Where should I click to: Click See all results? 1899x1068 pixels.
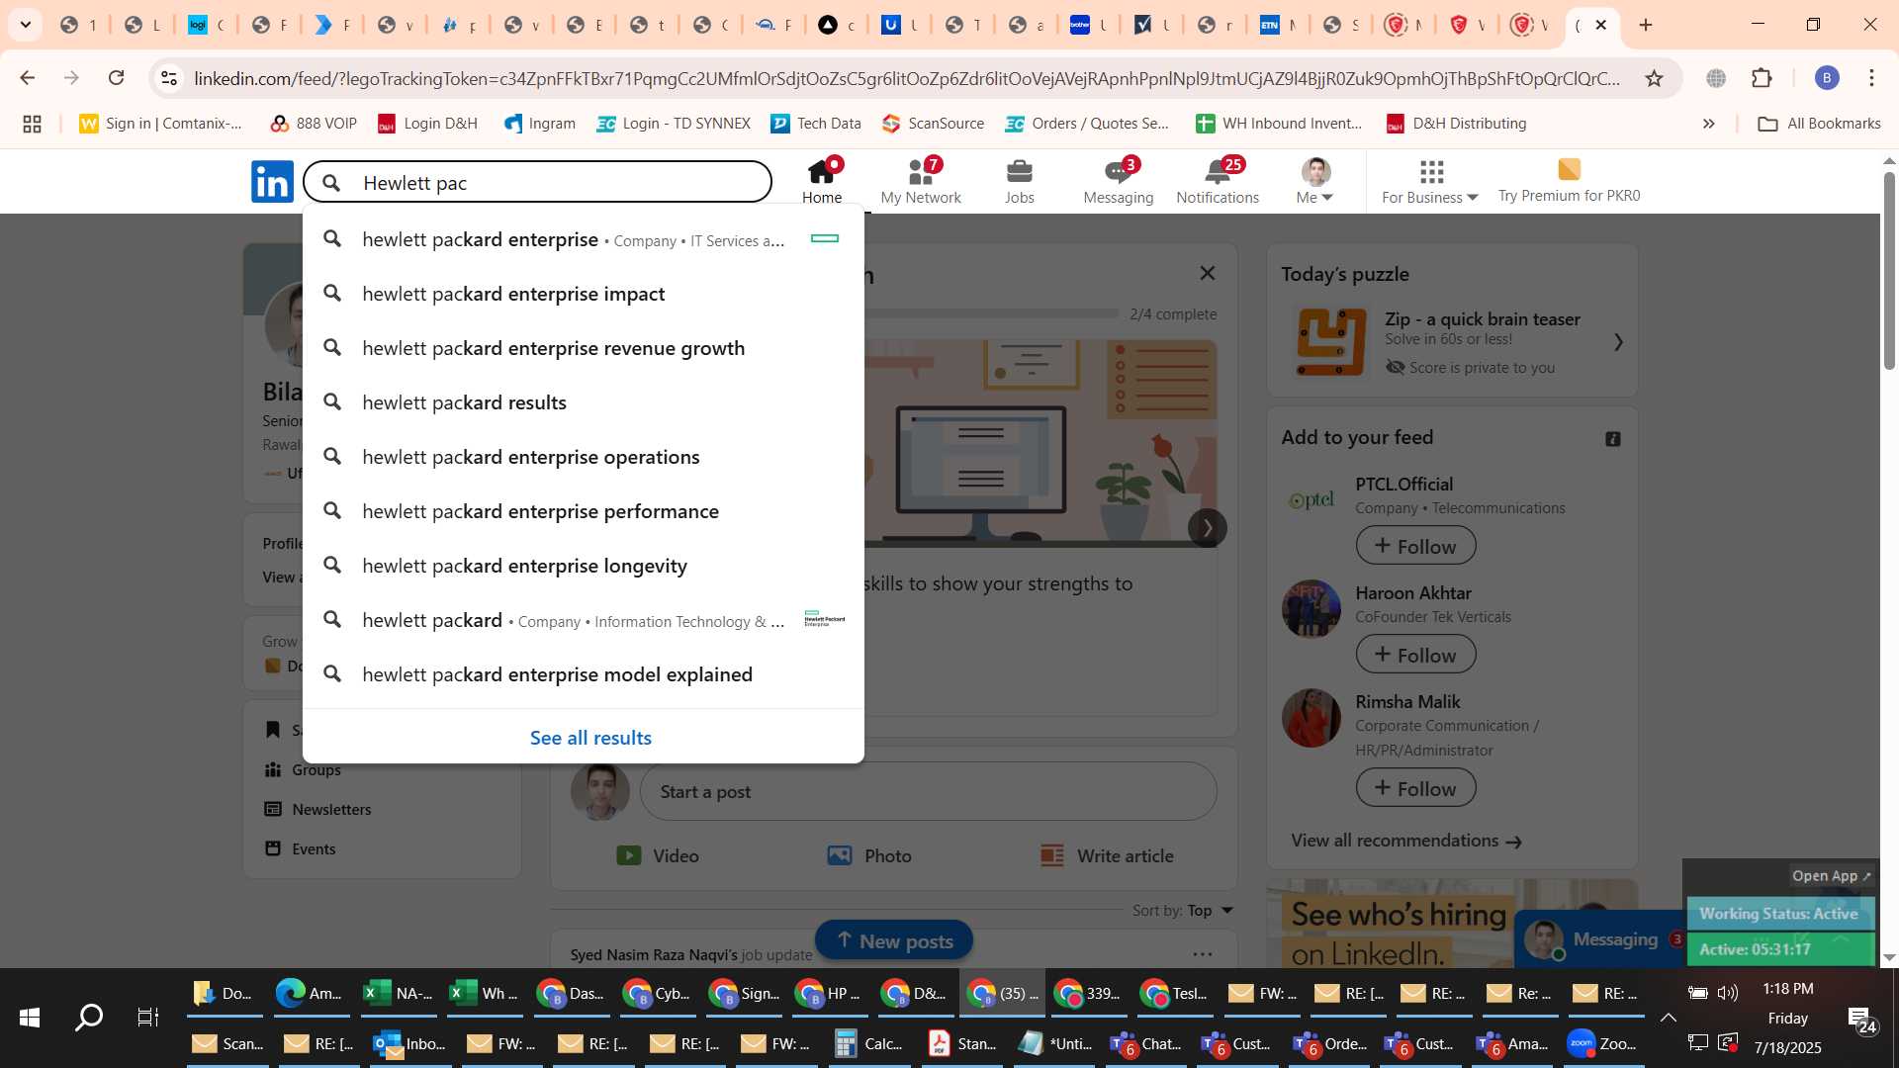click(x=590, y=738)
